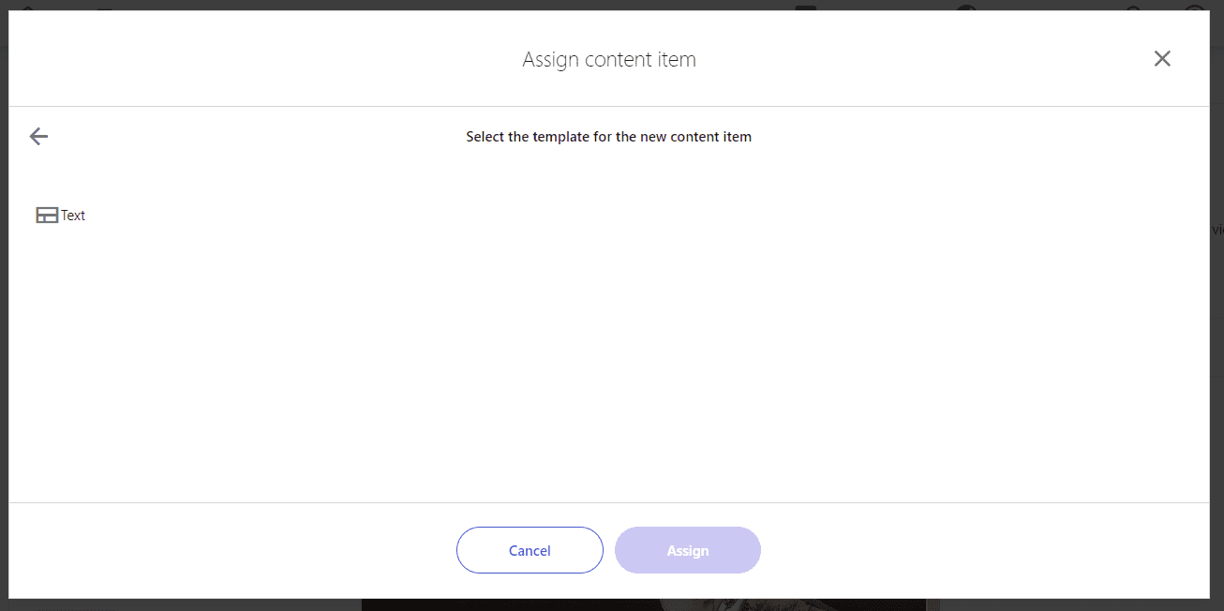Click the dimmed search icon in the top bar
Screen dimensions: 1224x611
coord(1133,7)
